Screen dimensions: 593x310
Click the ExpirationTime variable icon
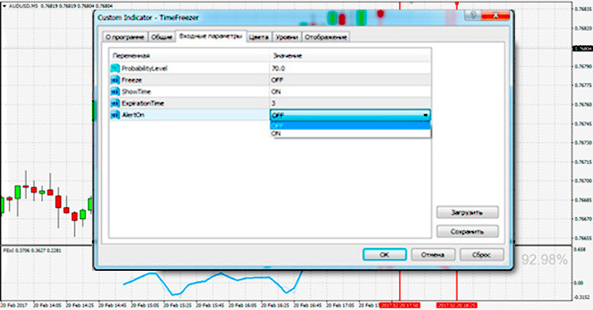(x=115, y=103)
